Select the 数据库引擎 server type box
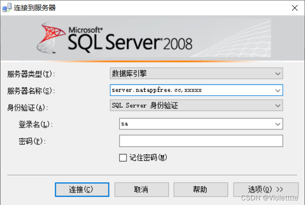305x205 pixels. pos(196,73)
